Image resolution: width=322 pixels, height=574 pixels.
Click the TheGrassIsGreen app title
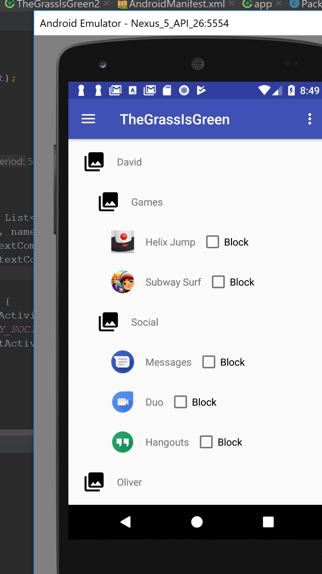click(x=175, y=119)
